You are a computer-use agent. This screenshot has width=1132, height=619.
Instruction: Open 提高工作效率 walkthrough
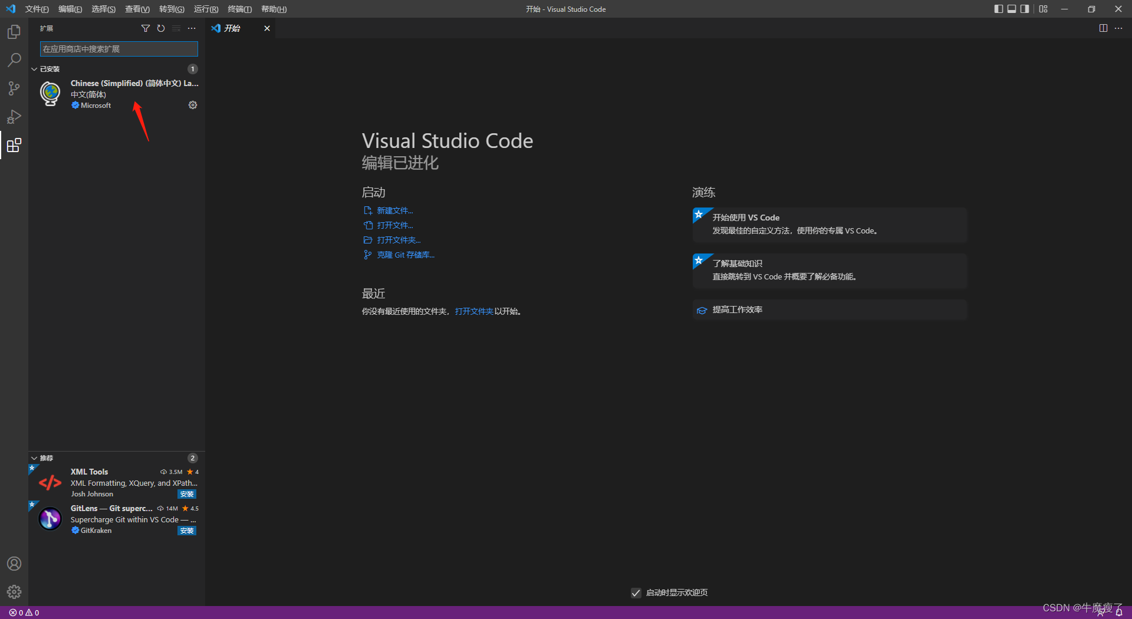click(x=830, y=310)
